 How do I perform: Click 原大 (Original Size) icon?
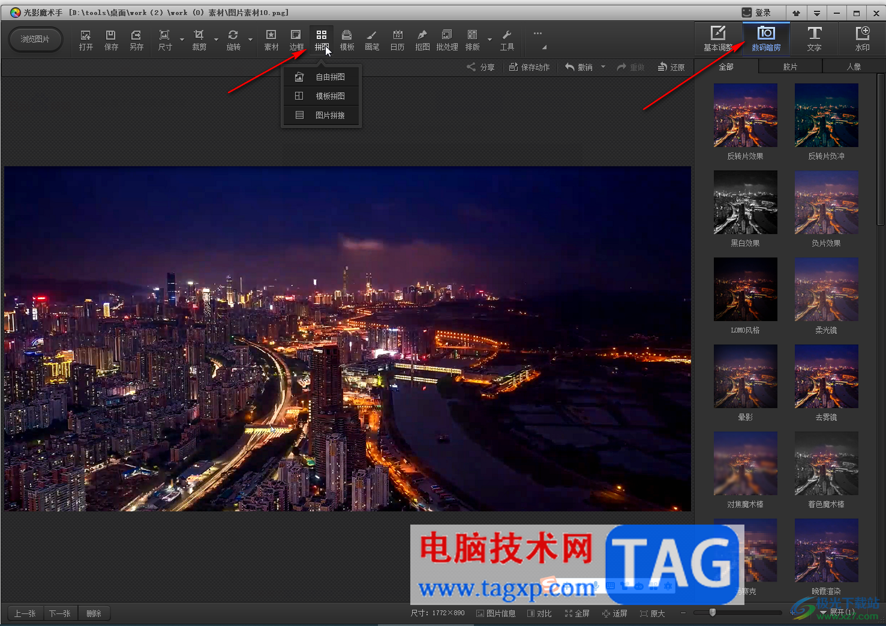click(652, 613)
